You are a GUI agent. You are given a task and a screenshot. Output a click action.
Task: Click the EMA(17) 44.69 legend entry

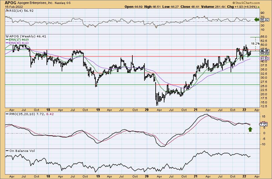17,40
